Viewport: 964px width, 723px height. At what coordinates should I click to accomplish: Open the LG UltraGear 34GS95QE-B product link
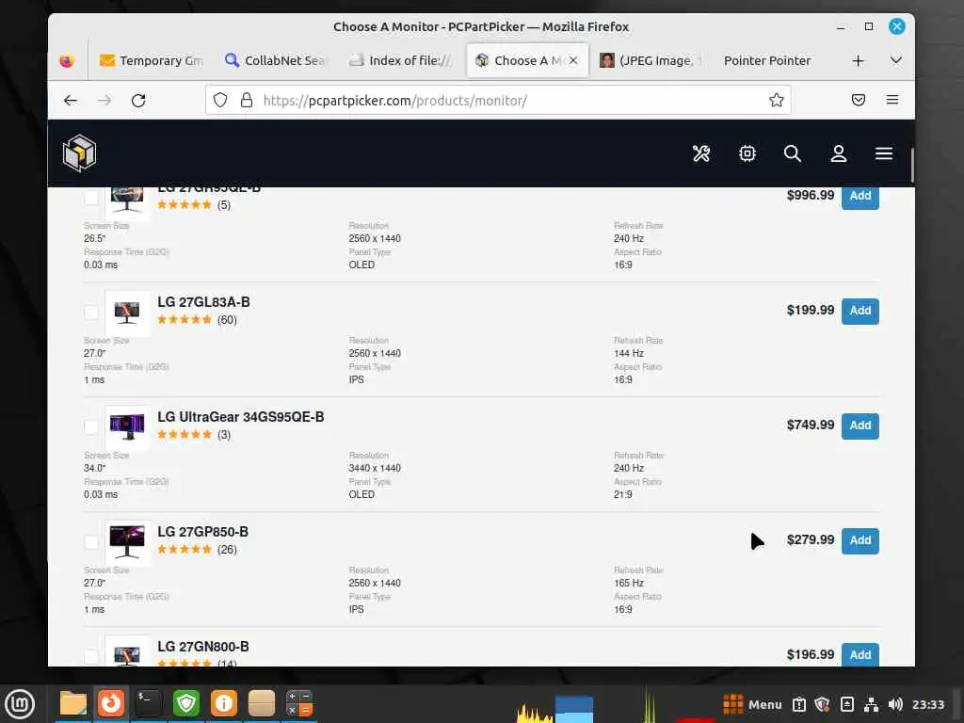240,417
